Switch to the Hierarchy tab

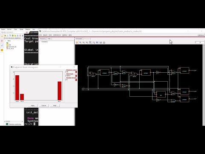pyautogui.click(x=43, y=38)
